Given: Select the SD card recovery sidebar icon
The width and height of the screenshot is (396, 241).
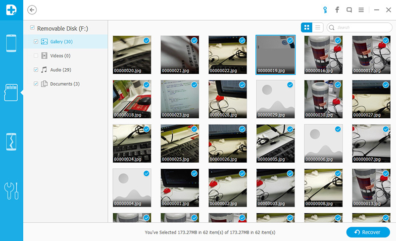Looking at the screenshot, I should coord(11,92).
